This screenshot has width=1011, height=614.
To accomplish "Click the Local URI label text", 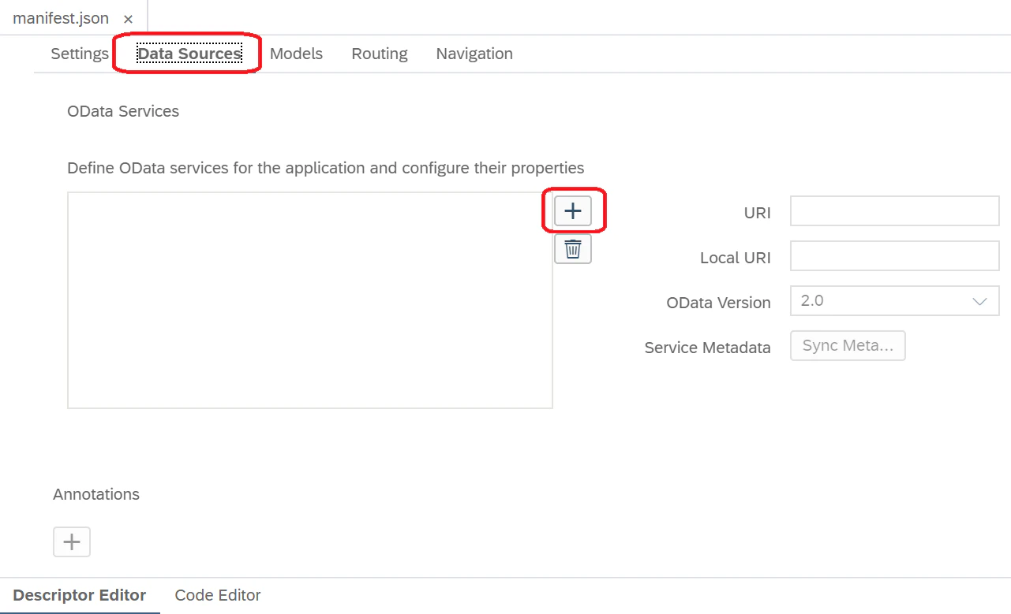I will tap(736, 258).
